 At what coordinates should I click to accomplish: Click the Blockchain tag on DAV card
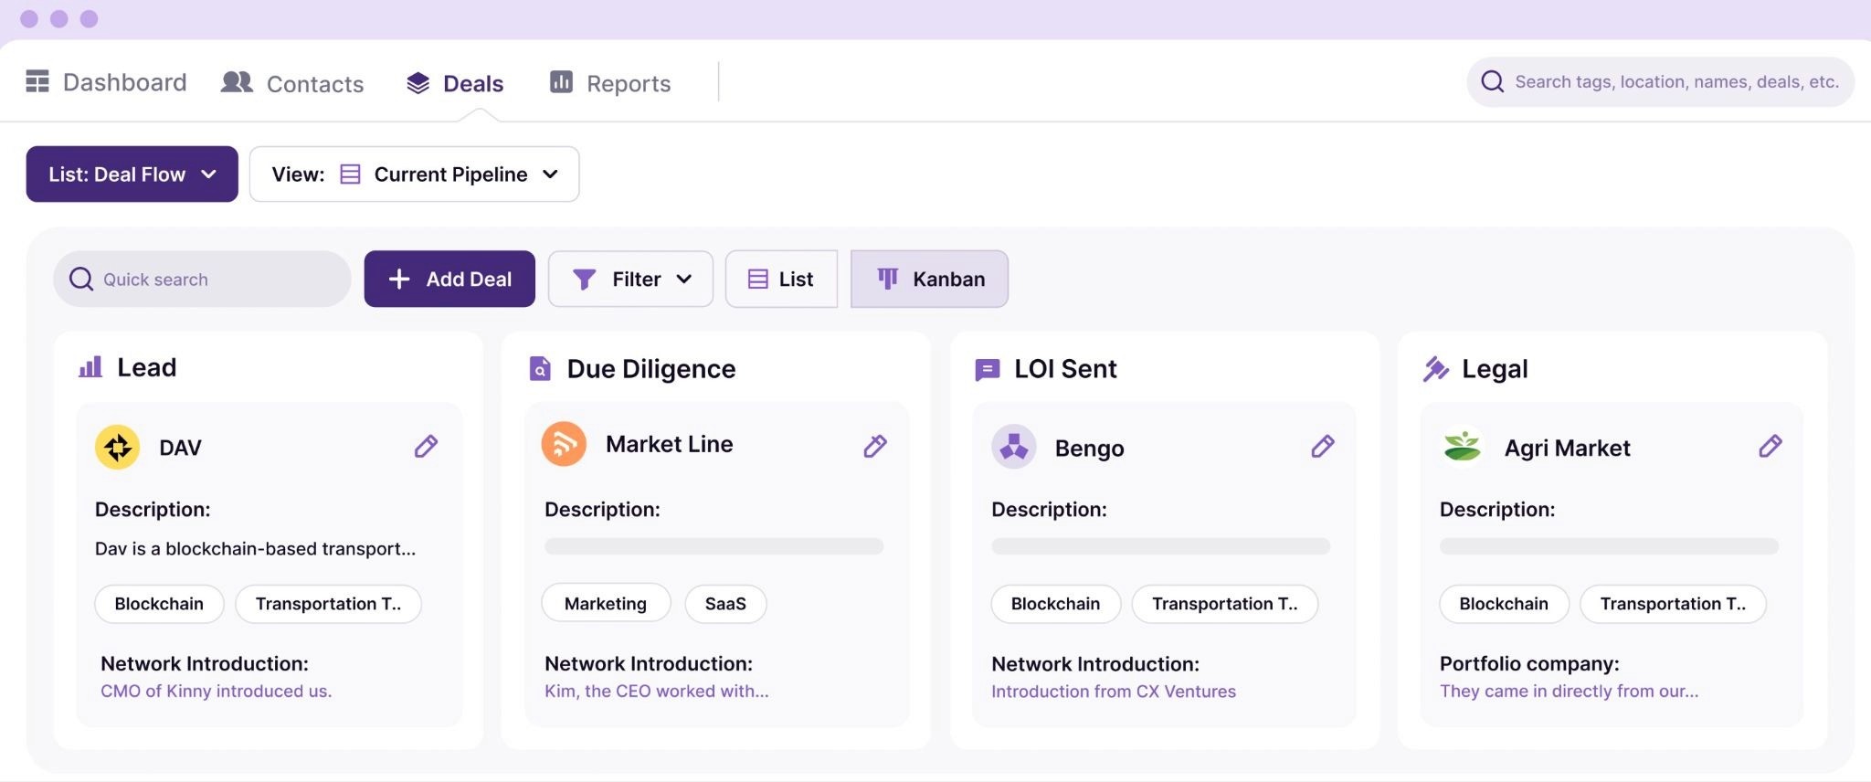(x=159, y=604)
